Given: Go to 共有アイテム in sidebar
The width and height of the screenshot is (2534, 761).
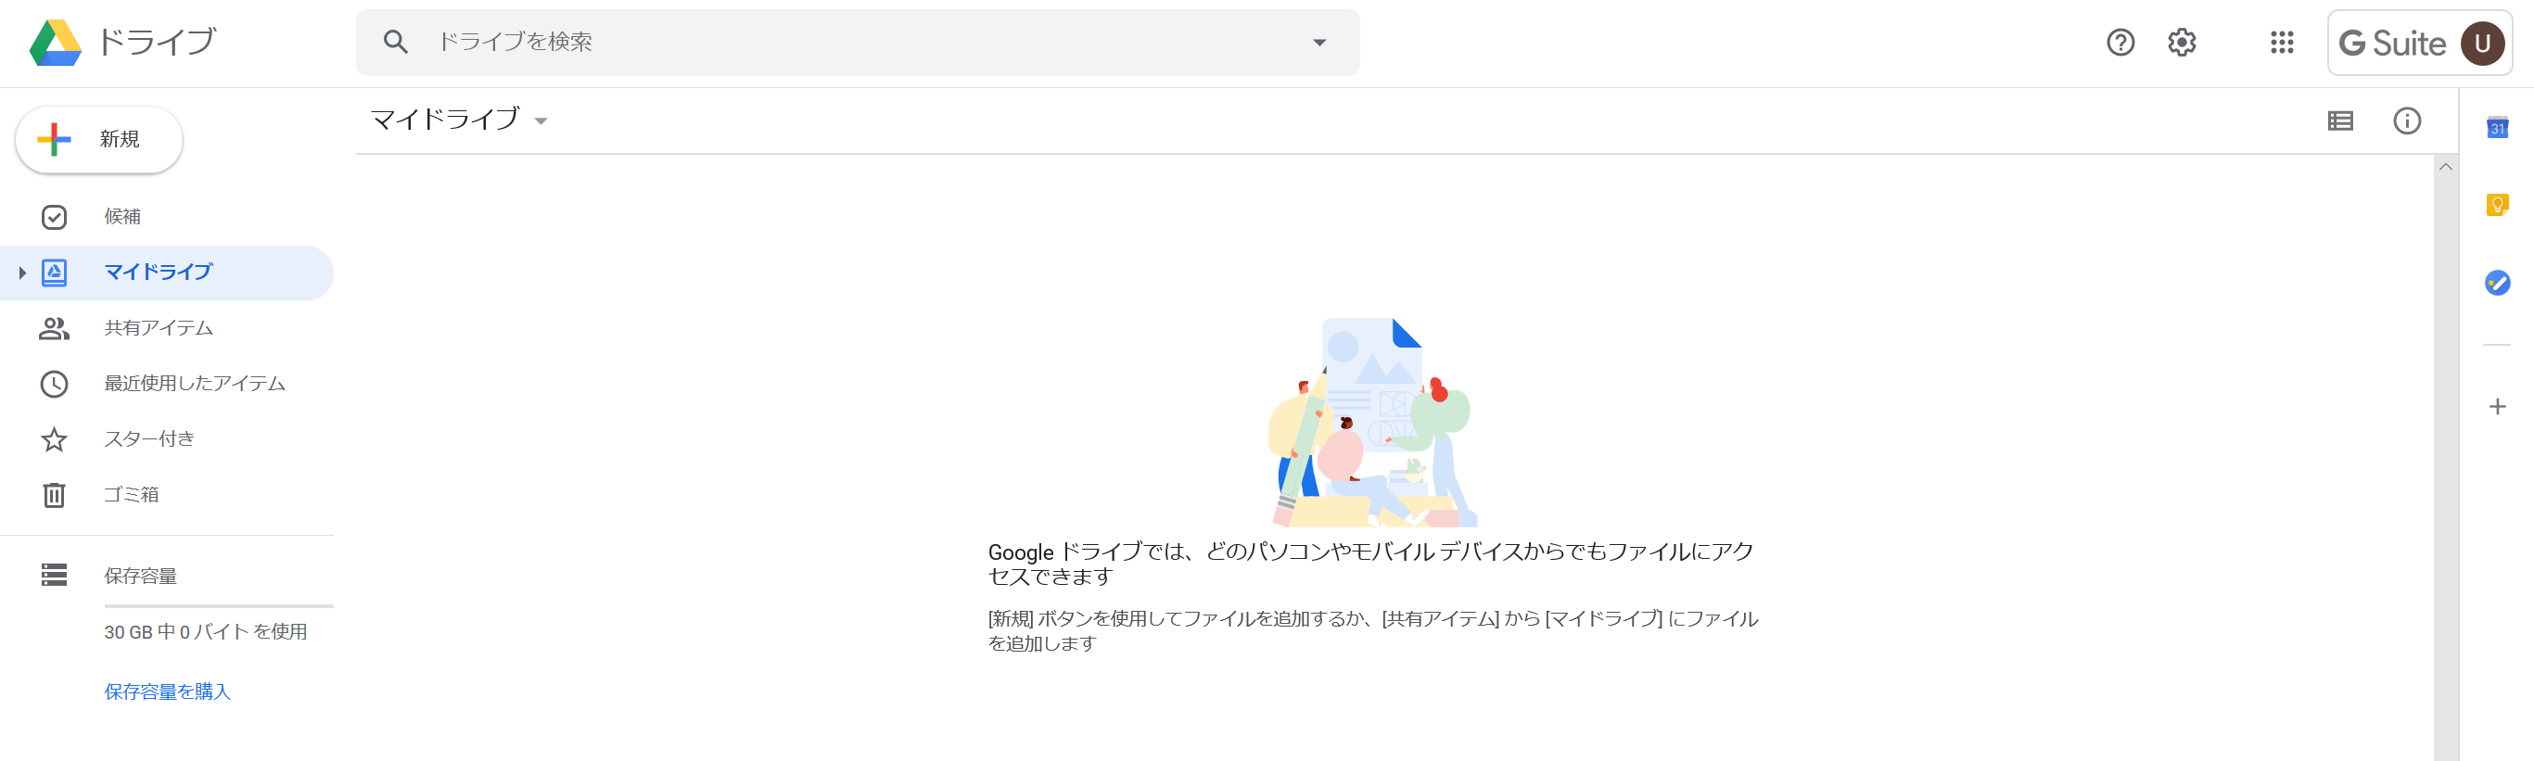Looking at the screenshot, I should coord(159,327).
